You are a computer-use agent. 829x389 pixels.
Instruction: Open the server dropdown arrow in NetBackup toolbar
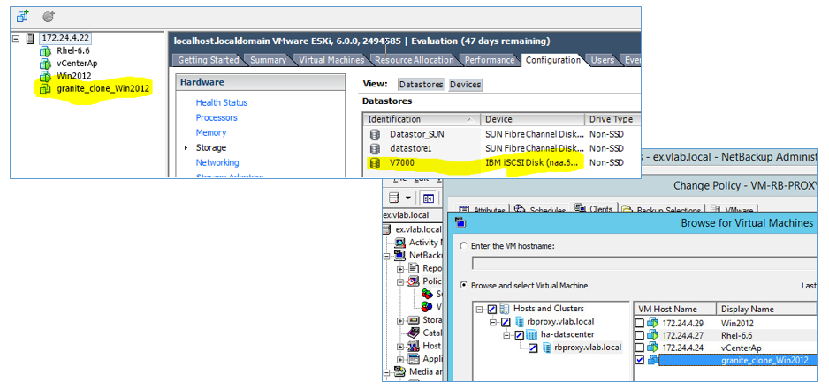point(407,198)
